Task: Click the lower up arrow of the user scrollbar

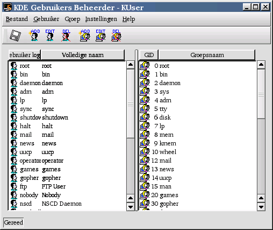Action: point(131,198)
